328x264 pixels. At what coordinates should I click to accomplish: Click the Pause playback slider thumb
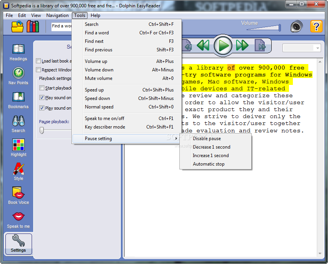(x=42, y=130)
